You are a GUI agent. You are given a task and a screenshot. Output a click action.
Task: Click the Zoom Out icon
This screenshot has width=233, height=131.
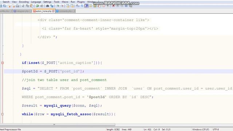(62, 6)
